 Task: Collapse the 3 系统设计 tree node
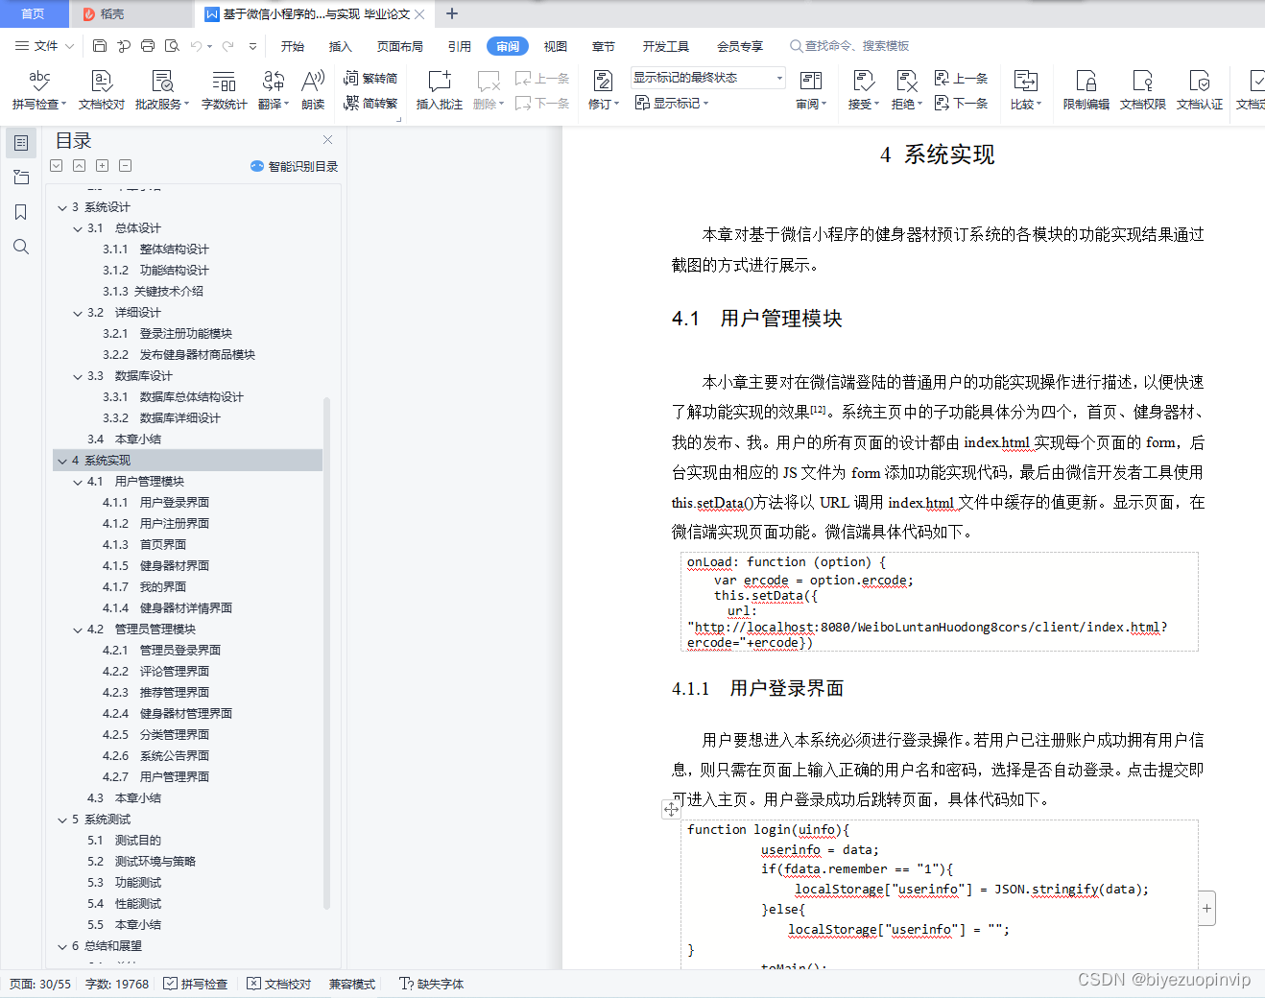(x=62, y=207)
